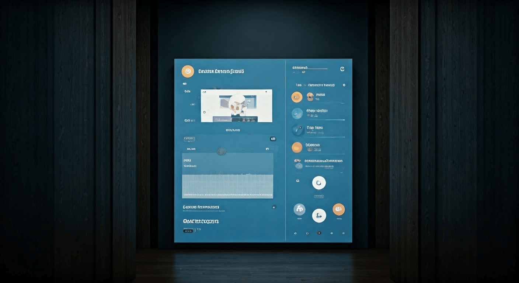The width and height of the screenshot is (519, 283).
Task: Click the small round dot right of lower-left subheading
Action: pyautogui.click(x=274, y=207)
